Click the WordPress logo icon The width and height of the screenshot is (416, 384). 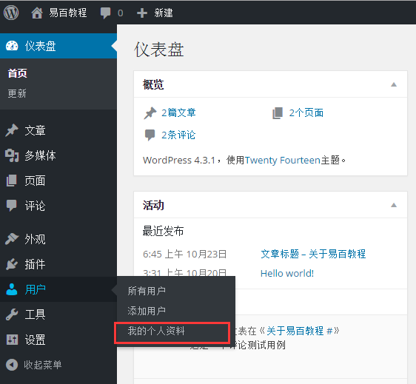[x=11, y=13]
